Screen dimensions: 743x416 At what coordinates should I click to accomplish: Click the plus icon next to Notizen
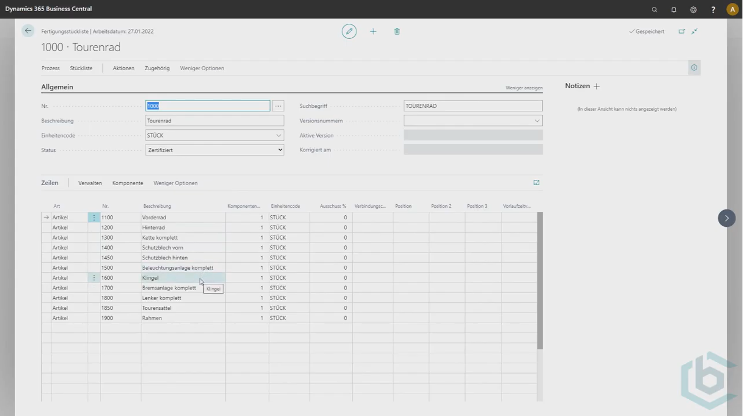[x=596, y=86]
